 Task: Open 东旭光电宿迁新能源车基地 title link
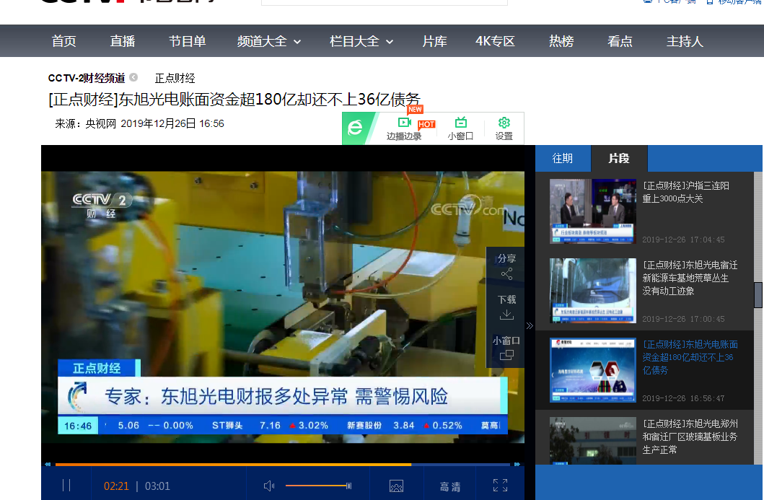tap(690, 278)
